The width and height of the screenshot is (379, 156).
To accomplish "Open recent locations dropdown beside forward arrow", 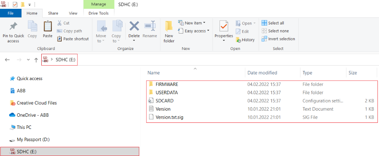I will (28, 60).
